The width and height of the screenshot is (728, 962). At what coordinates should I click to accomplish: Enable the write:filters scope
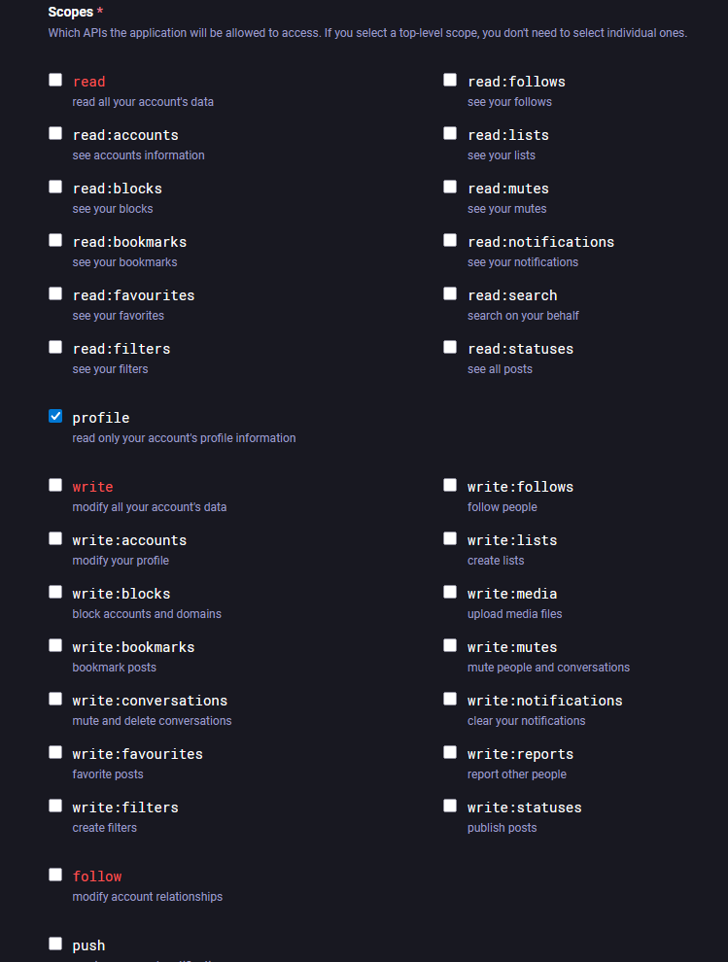click(x=55, y=807)
